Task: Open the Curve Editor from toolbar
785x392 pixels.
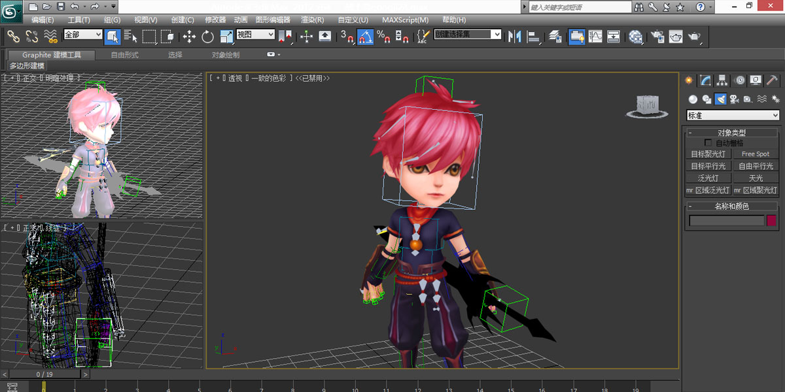Action: pyautogui.click(x=595, y=37)
